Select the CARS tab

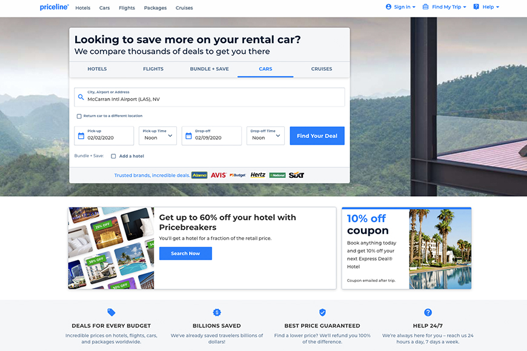click(265, 69)
